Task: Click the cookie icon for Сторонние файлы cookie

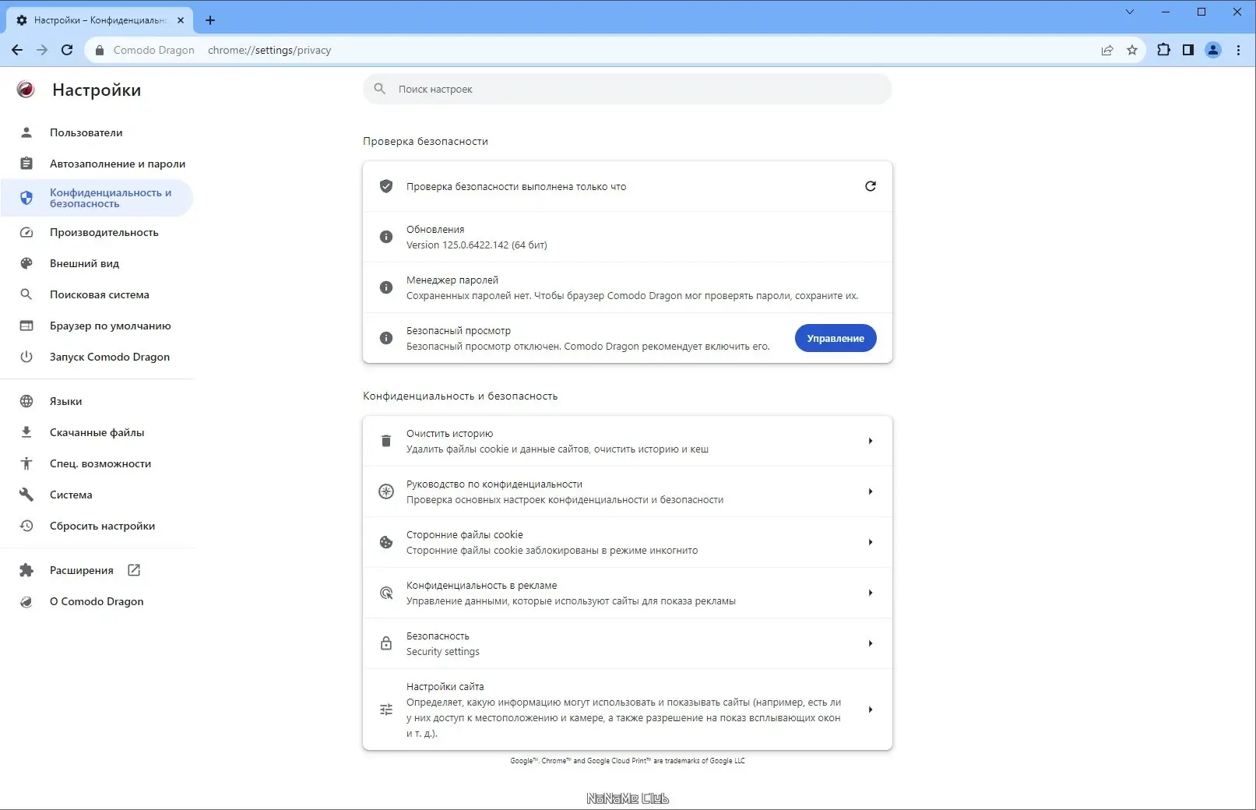Action: tap(386, 542)
